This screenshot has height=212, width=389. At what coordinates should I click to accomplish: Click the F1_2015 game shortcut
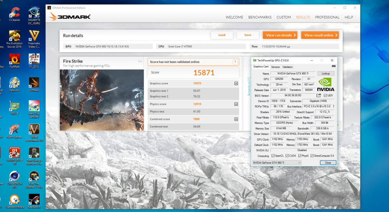tap(34, 61)
